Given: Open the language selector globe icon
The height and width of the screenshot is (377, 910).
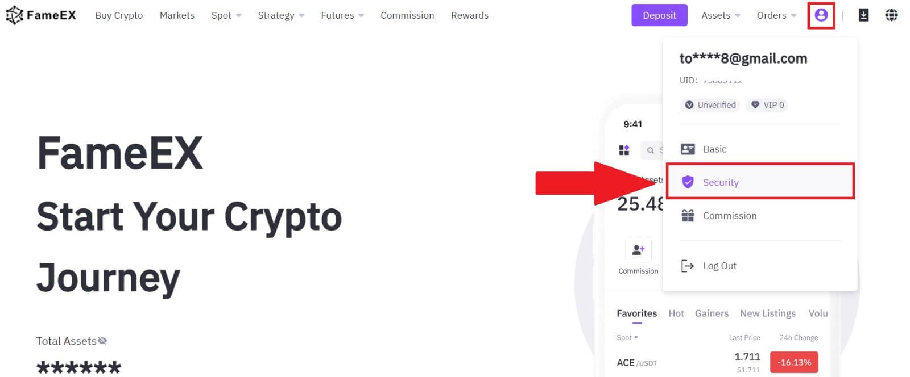Looking at the screenshot, I should (x=892, y=15).
